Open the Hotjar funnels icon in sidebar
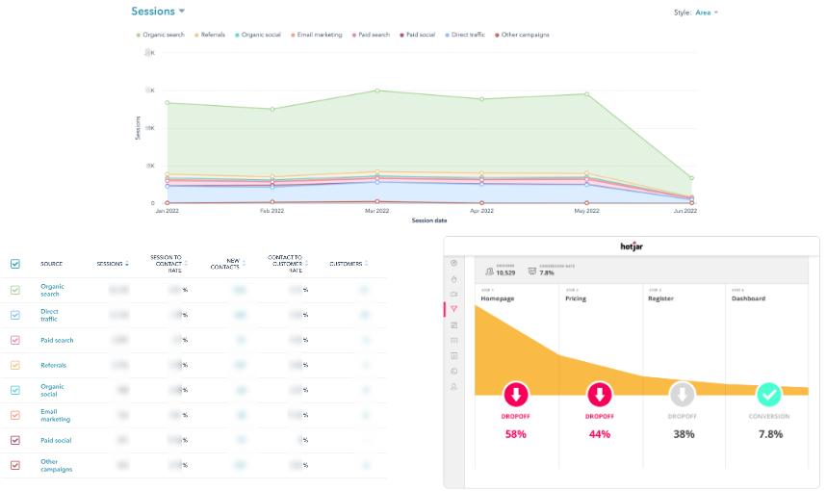The height and width of the screenshot is (491, 827). pyautogui.click(x=454, y=309)
